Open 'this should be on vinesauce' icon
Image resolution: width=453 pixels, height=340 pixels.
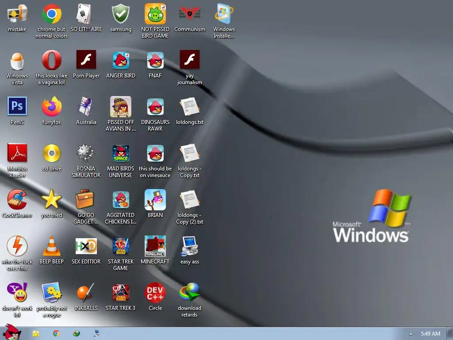pos(155,153)
